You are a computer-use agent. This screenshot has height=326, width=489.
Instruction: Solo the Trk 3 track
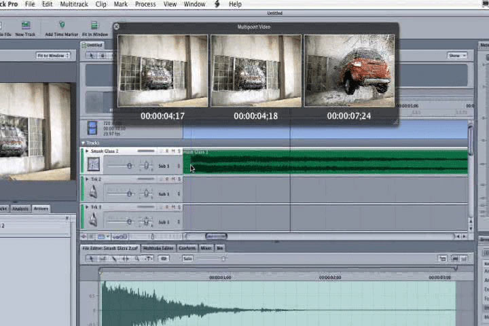[179, 207]
